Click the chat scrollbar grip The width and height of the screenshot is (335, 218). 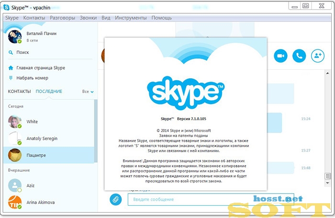[x=327, y=176]
